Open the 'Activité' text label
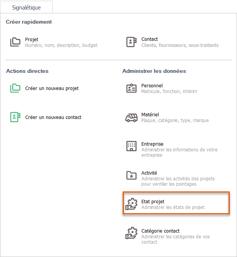Screen dimensions: 237x257 click(149, 173)
